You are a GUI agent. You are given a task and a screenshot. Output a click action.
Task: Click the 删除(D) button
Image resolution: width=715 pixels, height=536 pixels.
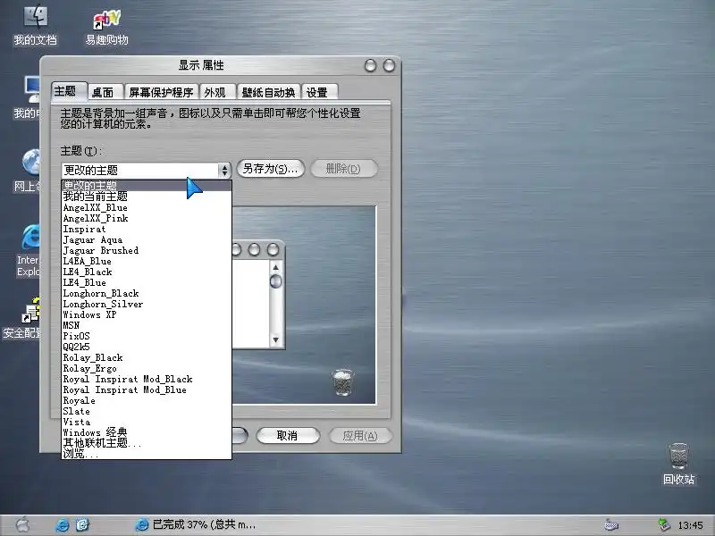(343, 169)
